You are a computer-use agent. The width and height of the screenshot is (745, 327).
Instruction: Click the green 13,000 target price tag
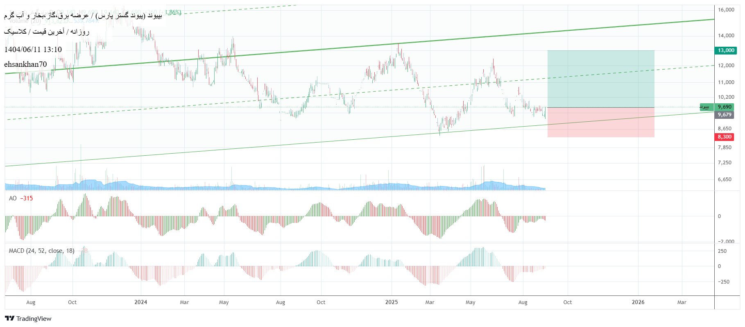725,50
